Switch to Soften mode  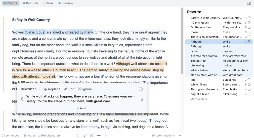tap(48, 3)
